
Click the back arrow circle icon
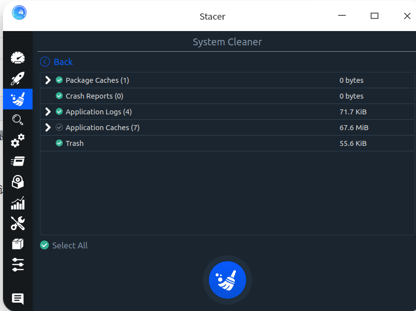pos(45,62)
